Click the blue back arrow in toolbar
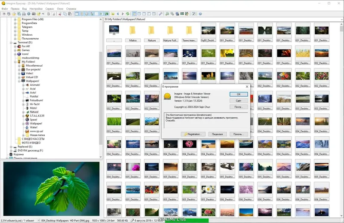The image size is (344, 223). point(118,14)
